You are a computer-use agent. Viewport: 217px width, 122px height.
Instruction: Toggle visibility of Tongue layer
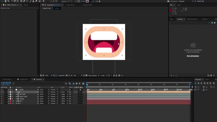[1, 99]
